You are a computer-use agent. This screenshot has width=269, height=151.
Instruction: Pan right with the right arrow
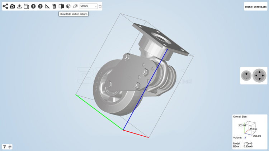pos(263,75)
